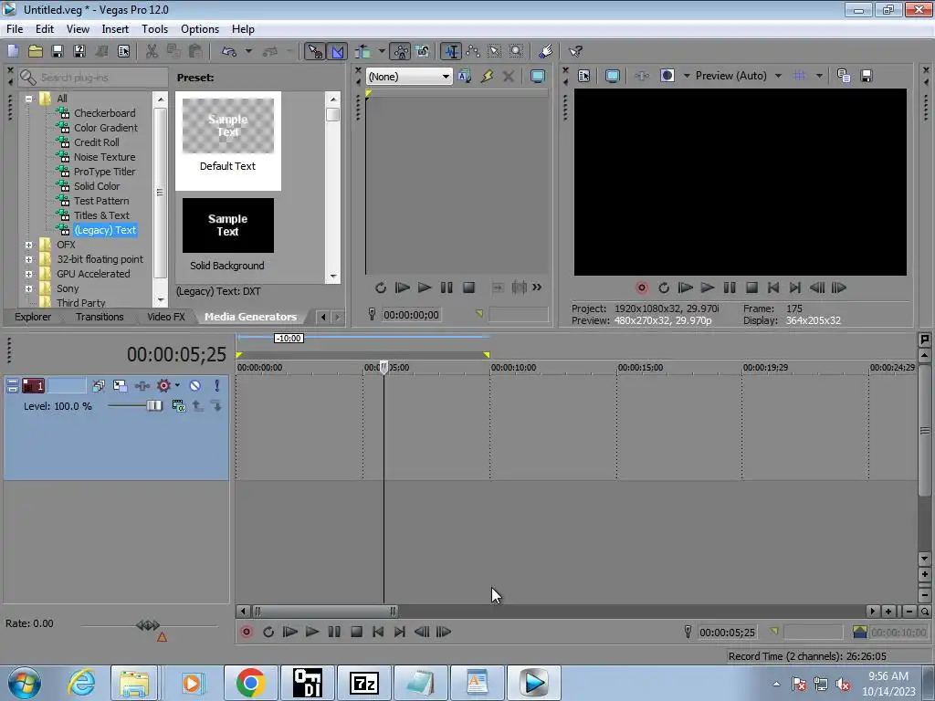Click trimmer Play button
This screenshot has width=935, height=701.
pos(424,288)
